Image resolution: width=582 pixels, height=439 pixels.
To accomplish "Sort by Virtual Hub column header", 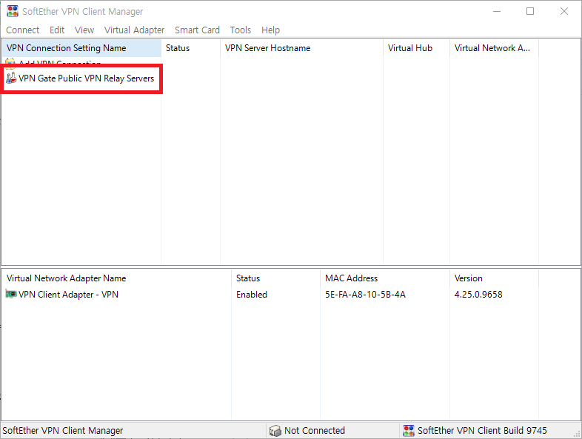I will click(416, 48).
